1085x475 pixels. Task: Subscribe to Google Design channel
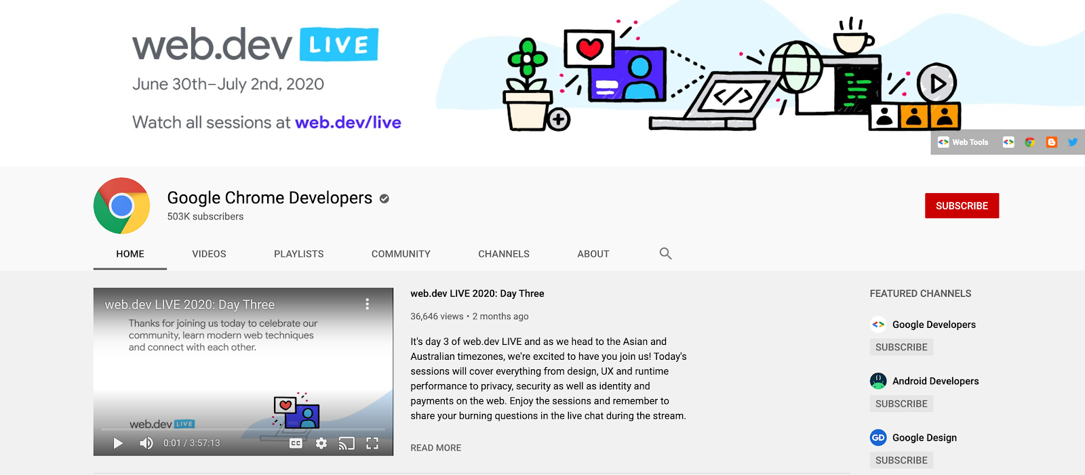point(901,460)
